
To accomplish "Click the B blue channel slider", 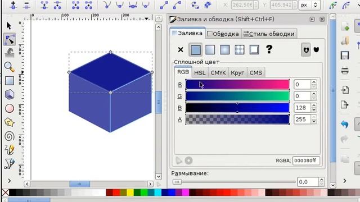I will pyautogui.click(x=237, y=108).
